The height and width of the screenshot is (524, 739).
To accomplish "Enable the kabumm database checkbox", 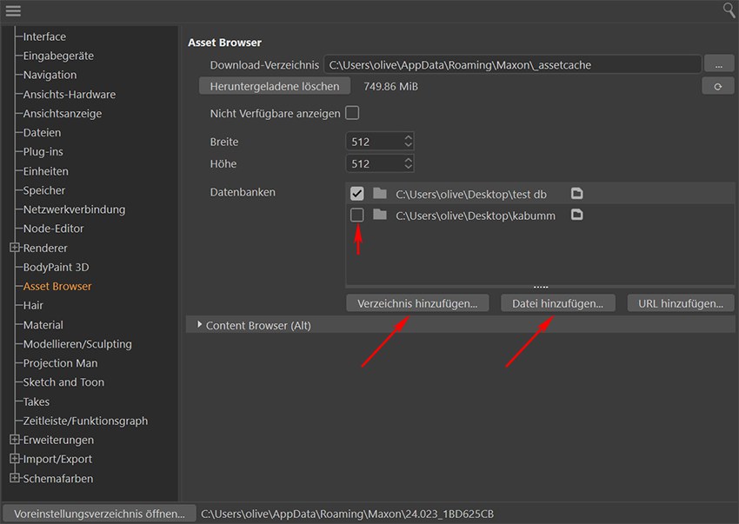I will 356,215.
